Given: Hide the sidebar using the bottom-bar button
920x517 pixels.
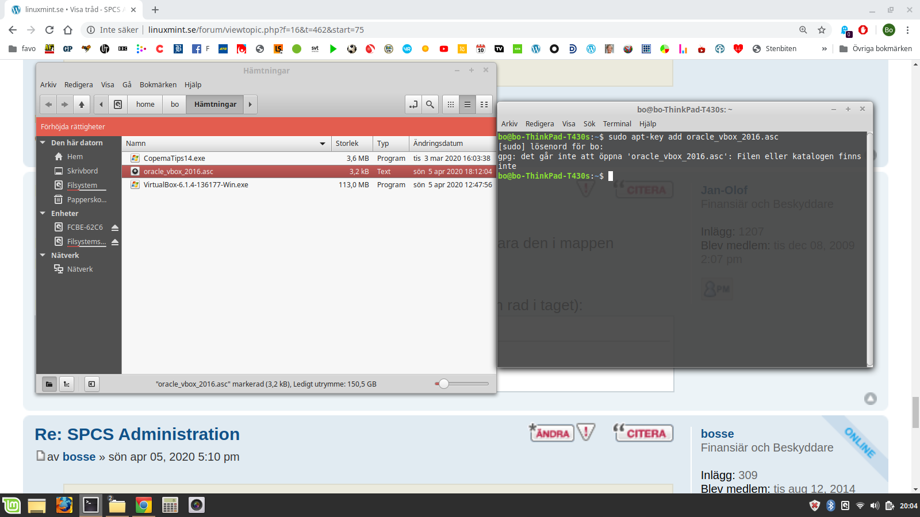Looking at the screenshot, I should coord(91,384).
